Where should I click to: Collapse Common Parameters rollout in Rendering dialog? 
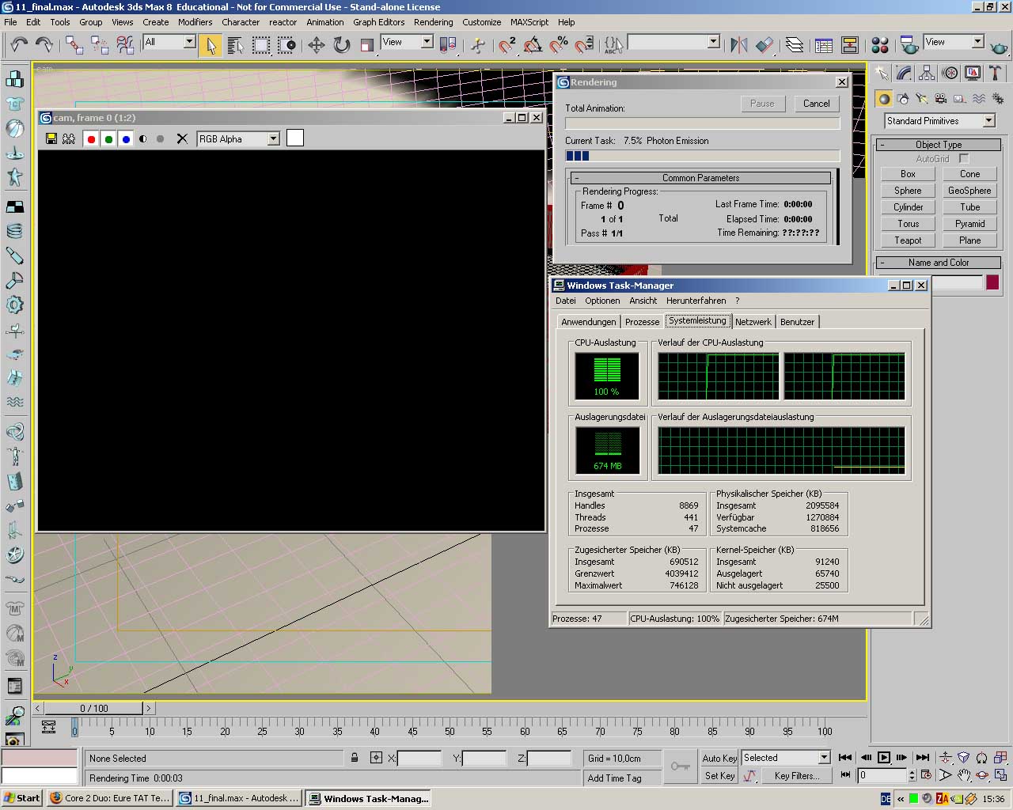(x=700, y=178)
